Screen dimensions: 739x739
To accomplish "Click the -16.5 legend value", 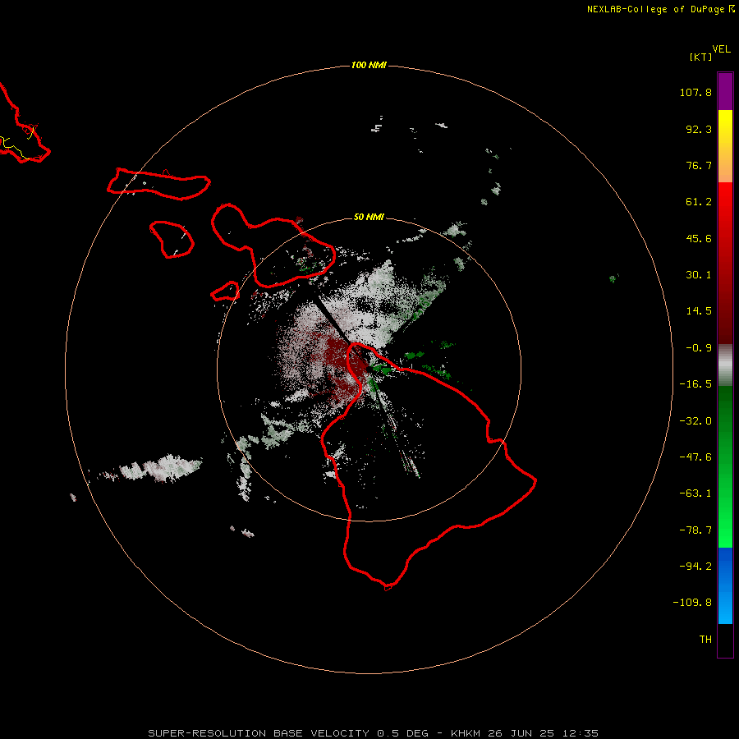I will (x=695, y=384).
